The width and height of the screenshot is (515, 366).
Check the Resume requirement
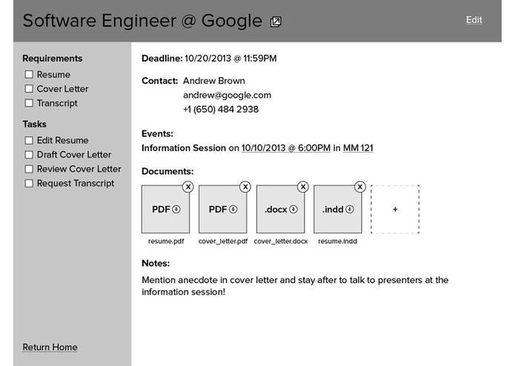tap(29, 75)
